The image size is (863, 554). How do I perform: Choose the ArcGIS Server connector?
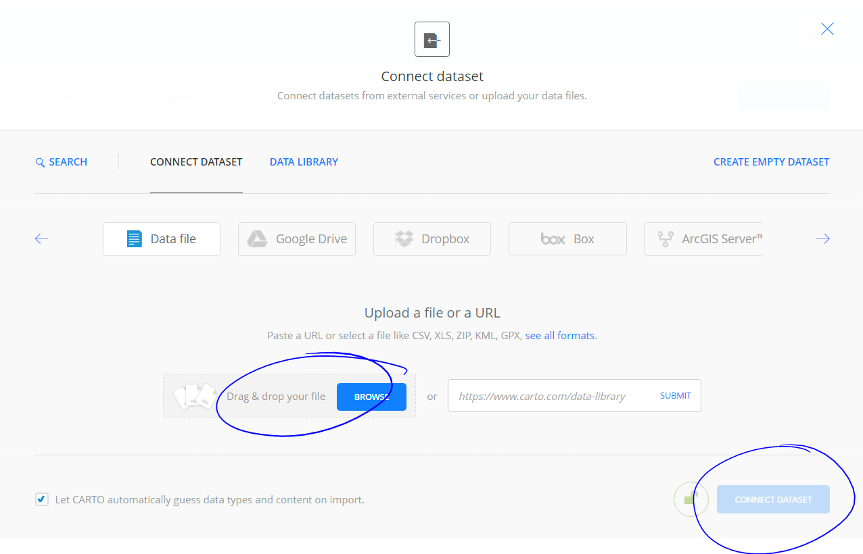click(x=703, y=239)
